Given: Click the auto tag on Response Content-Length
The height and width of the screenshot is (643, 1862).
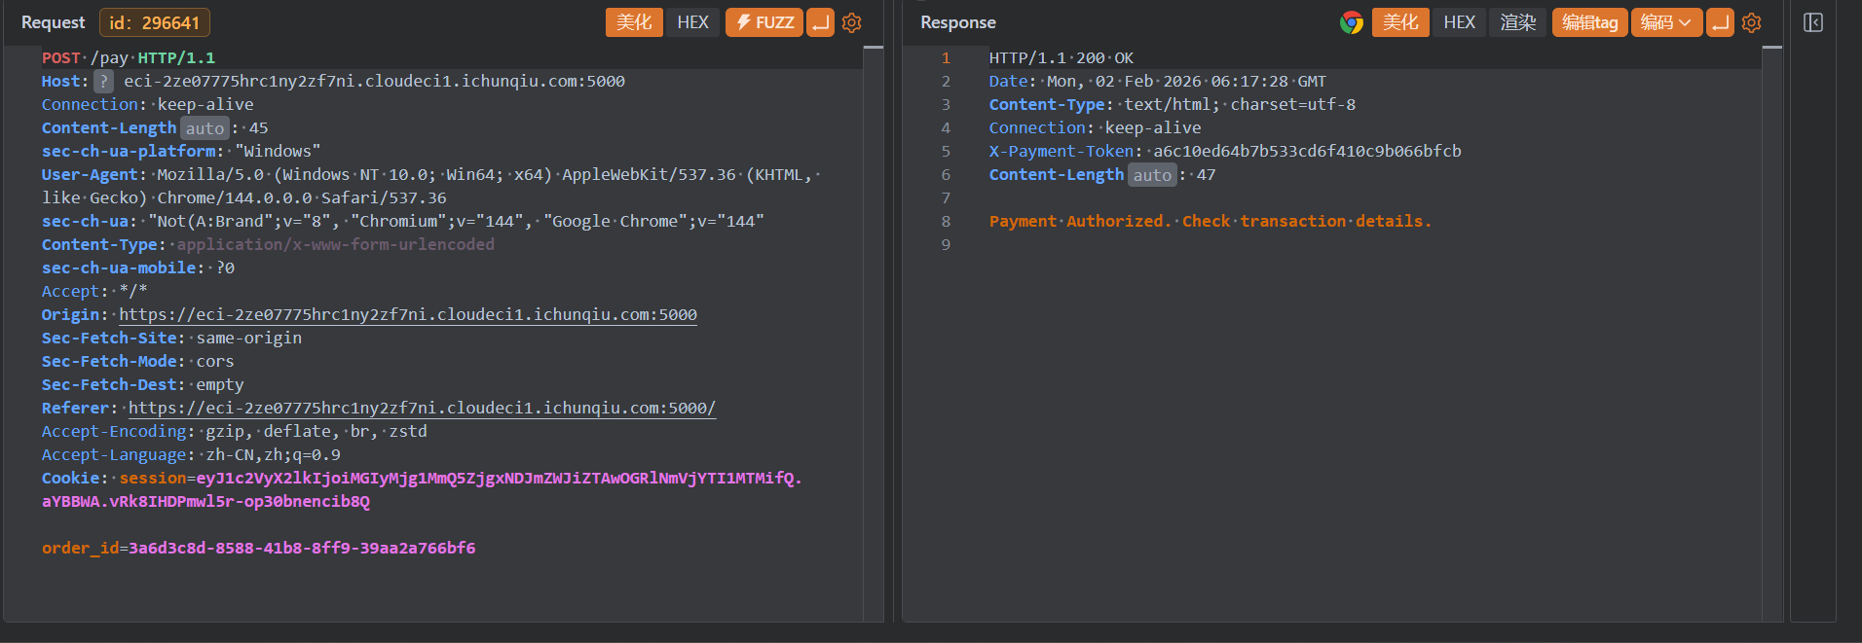Looking at the screenshot, I should (x=1152, y=175).
